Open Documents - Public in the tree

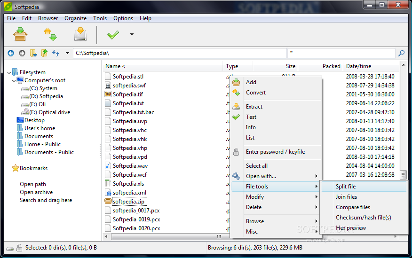49,152
